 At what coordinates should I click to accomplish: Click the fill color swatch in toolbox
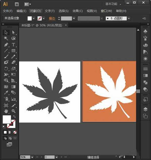[7, 119]
